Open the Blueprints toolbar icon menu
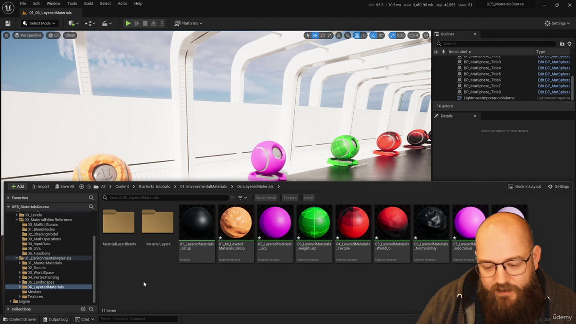The width and height of the screenshot is (576, 324). pyautogui.click(x=90, y=23)
